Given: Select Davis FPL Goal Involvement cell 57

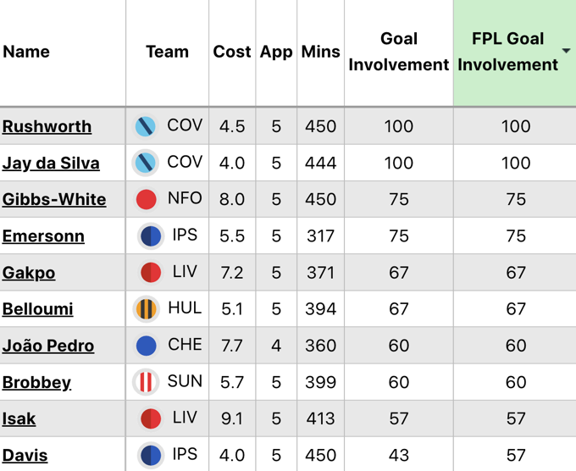Looking at the screenshot, I should coord(516,455).
